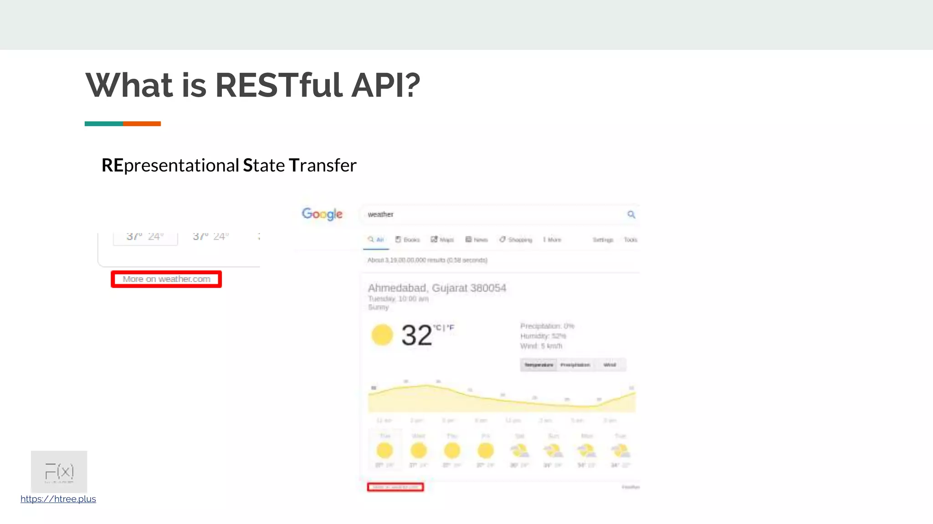Click the Wind: 5 km/h text
Viewport: 933px width, 524px height.
tap(541, 346)
